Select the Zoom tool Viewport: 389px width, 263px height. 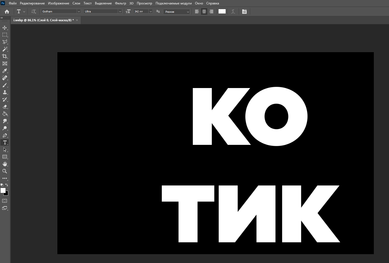[5, 171]
